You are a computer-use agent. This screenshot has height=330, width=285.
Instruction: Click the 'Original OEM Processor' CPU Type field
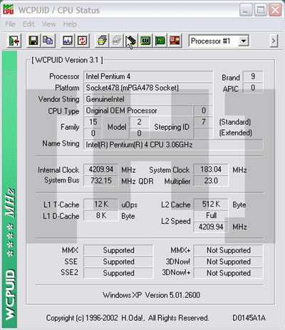138,110
